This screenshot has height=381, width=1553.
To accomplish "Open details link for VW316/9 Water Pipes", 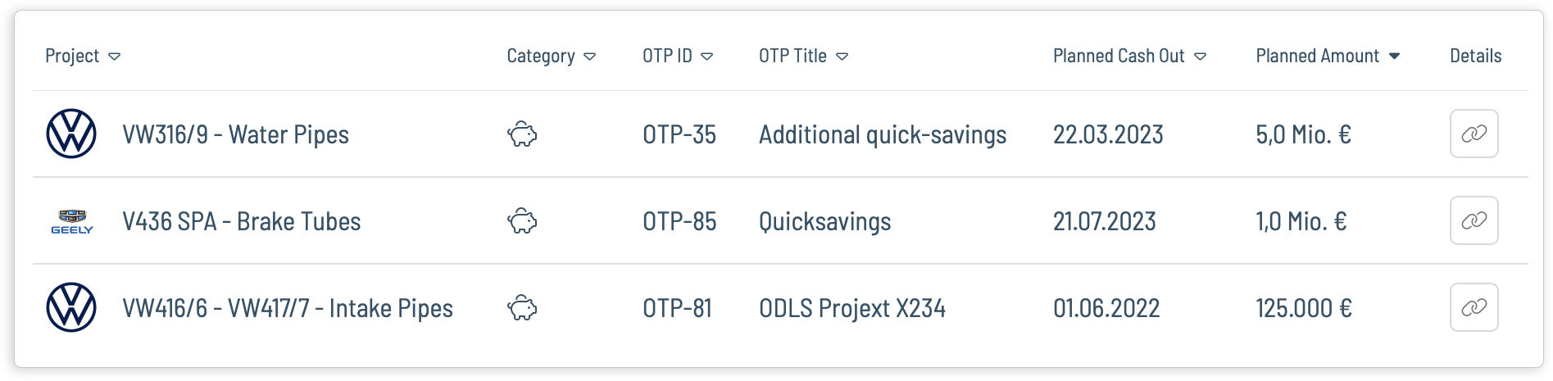I will [x=1474, y=134].
